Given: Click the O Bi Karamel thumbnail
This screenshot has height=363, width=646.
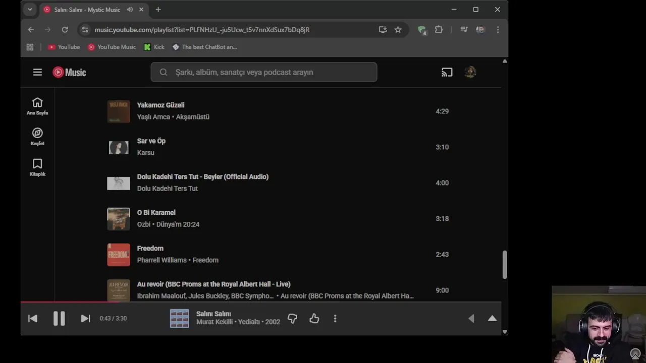Looking at the screenshot, I should pyautogui.click(x=119, y=218).
